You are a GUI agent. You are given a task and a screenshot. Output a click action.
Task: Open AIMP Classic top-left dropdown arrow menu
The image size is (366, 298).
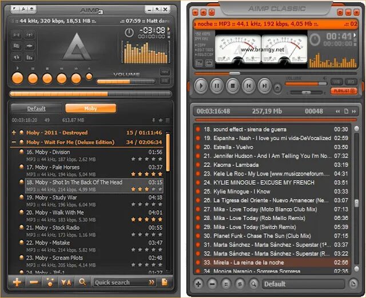point(196,12)
